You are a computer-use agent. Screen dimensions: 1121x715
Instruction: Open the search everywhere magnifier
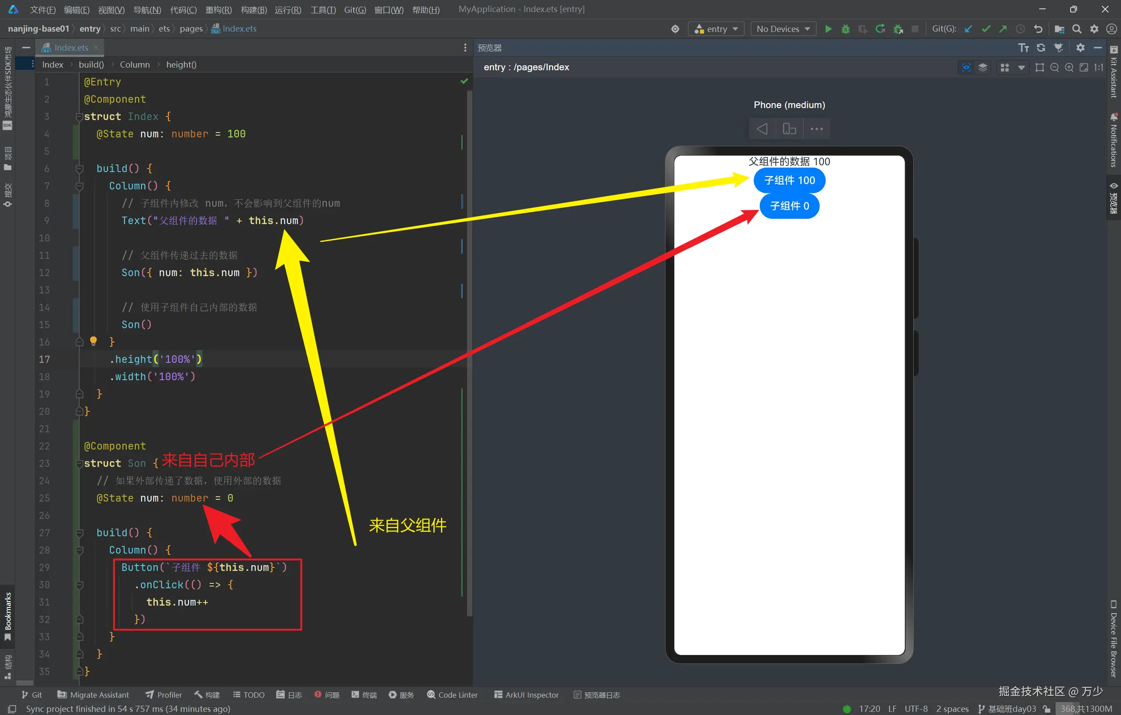point(1077,29)
